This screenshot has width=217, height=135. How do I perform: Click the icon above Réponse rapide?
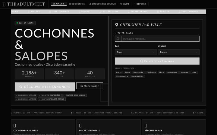click(x=146, y=125)
